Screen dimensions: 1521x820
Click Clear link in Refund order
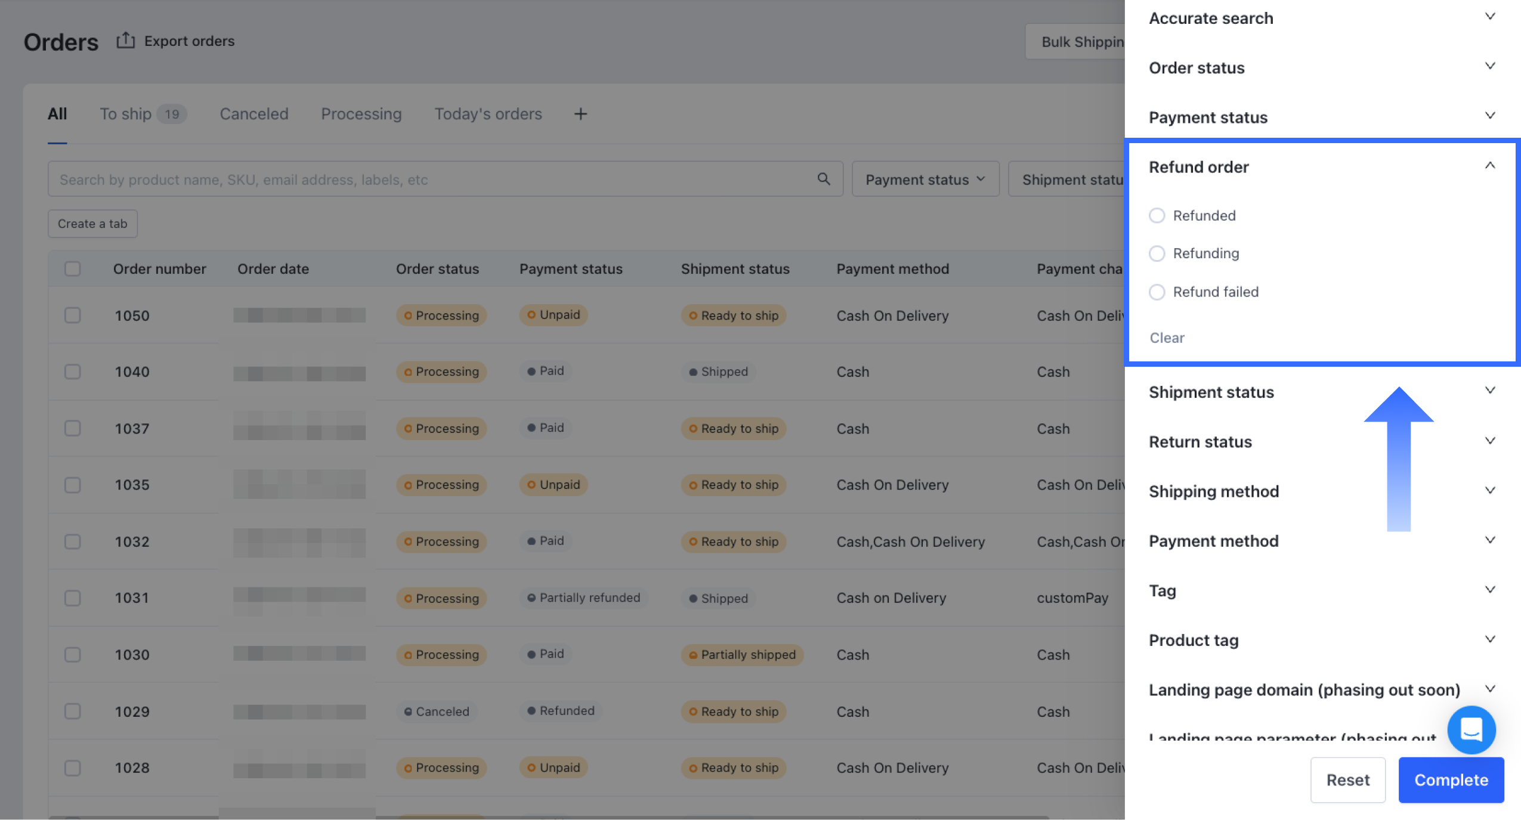(1167, 338)
